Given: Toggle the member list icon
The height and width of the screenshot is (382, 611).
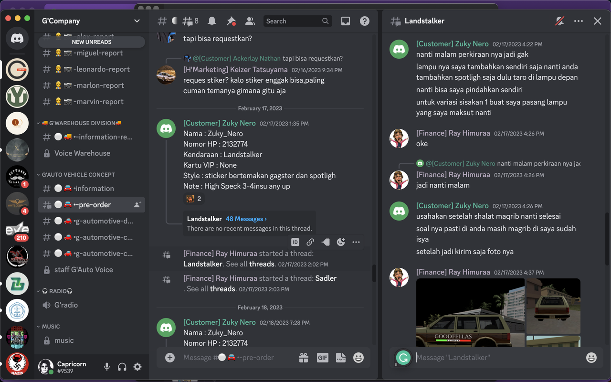Looking at the screenshot, I should click(250, 21).
